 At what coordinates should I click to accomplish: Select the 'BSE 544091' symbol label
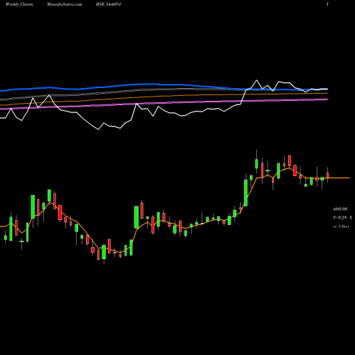(x=109, y=4)
